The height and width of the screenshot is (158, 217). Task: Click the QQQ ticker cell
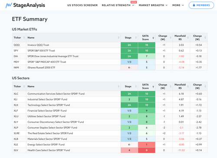click(x=19, y=45)
